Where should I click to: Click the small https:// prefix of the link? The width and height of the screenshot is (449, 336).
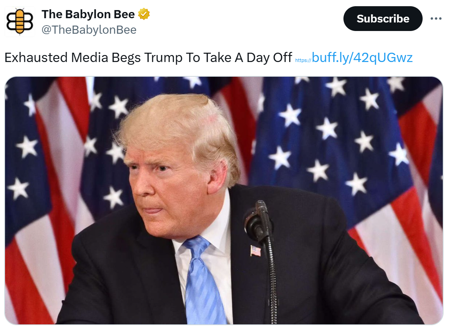click(x=303, y=60)
